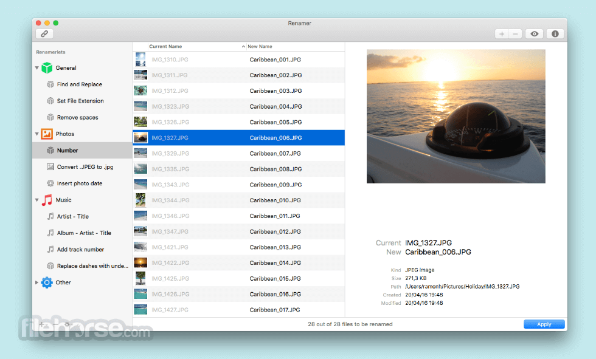This screenshot has width=596, height=359.
Task: Expand the Other group triangle
Action: (37, 282)
